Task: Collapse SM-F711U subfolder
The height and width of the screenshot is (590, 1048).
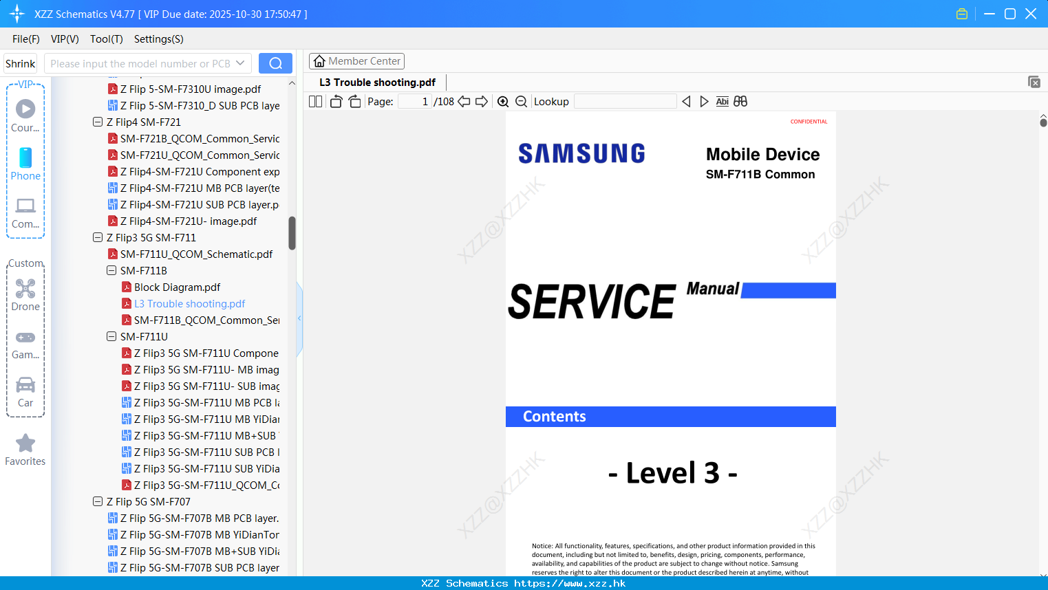Action: click(x=111, y=336)
